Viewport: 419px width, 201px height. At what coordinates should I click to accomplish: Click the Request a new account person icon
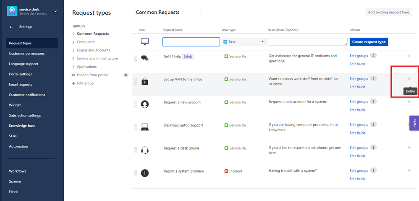click(144, 104)
